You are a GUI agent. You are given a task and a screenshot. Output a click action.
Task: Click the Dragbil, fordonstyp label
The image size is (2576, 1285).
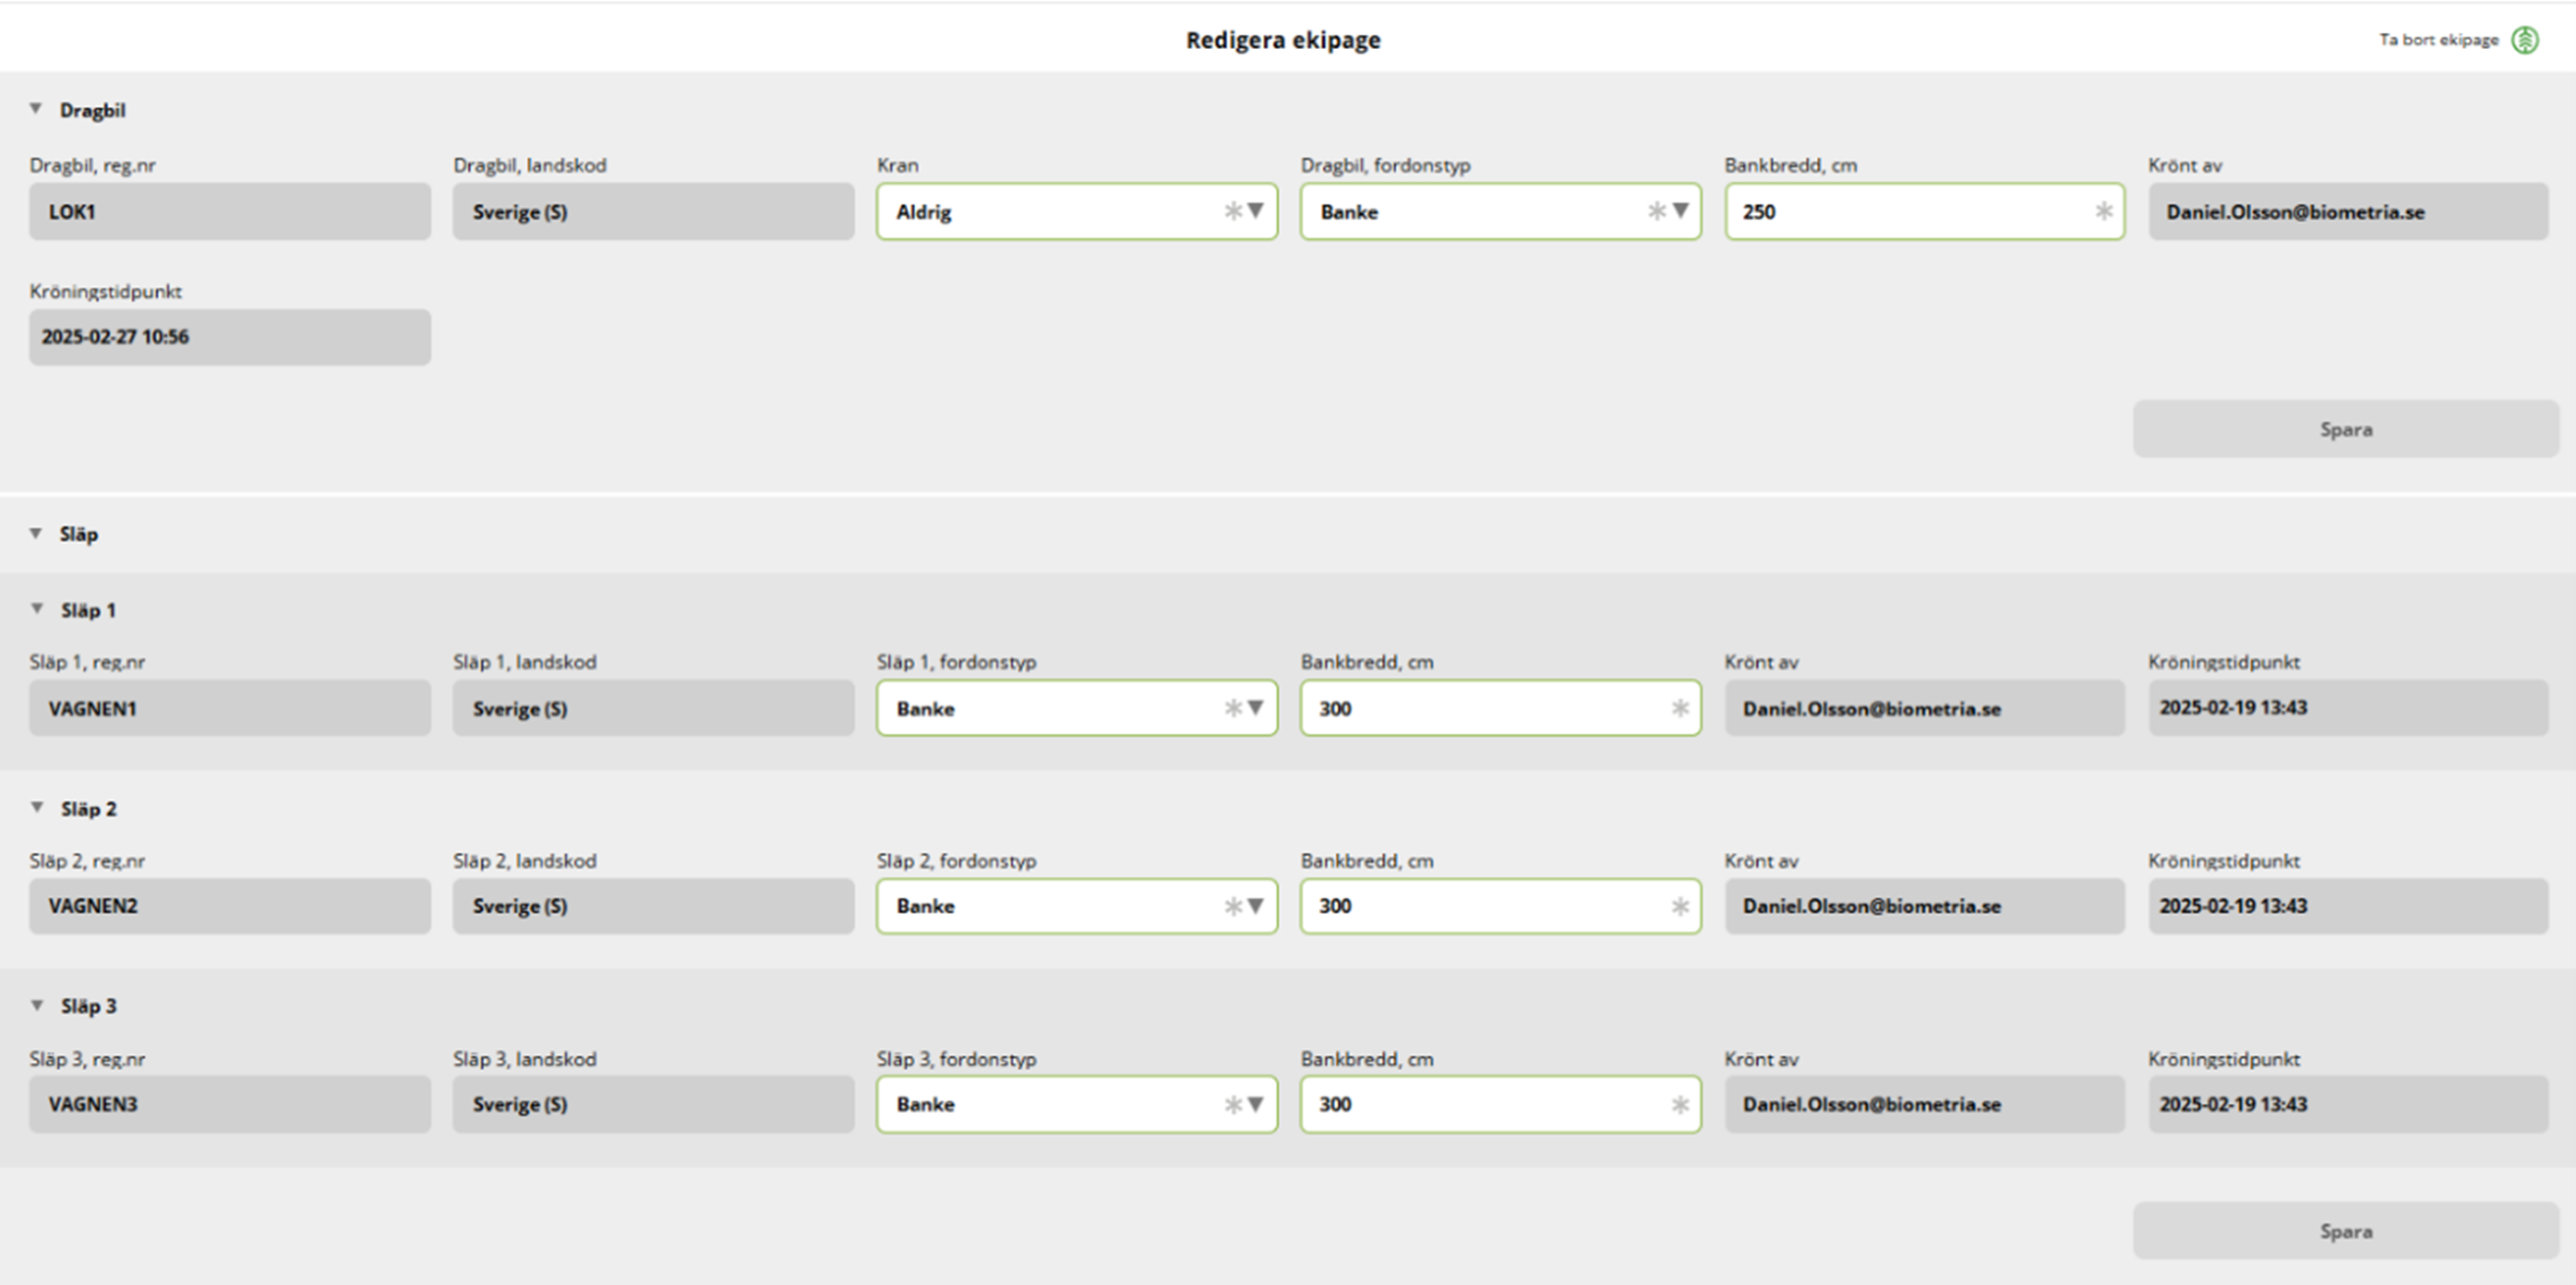click(x=1385, y=165)
